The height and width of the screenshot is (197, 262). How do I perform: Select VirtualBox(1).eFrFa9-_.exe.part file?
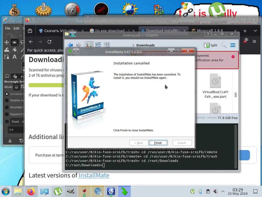(215, 86)
